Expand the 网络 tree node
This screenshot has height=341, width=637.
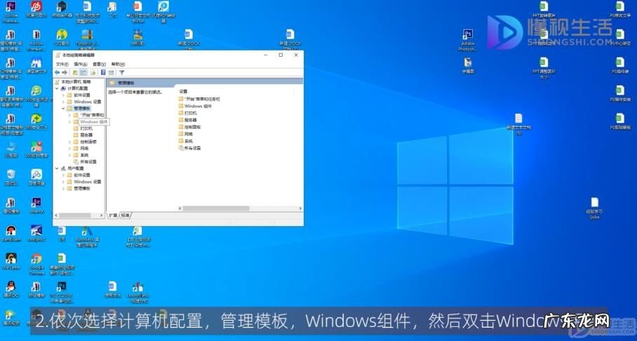pos(70,148)
